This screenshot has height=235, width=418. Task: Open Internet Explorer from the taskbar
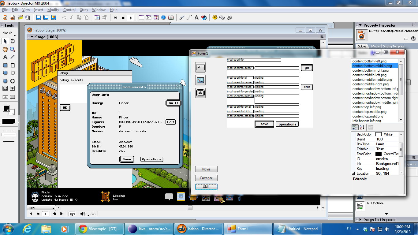[x=28, y=229]
